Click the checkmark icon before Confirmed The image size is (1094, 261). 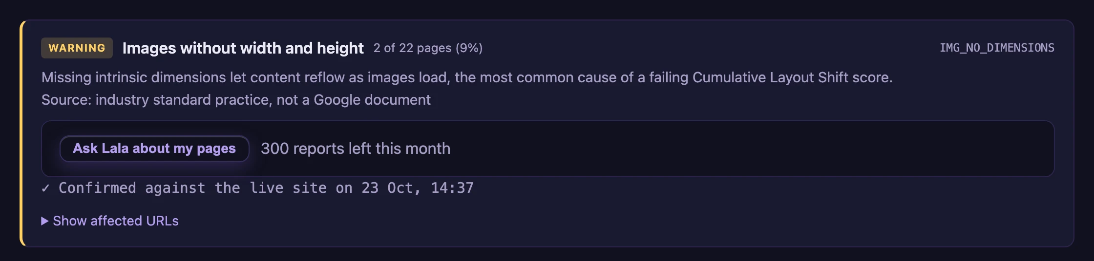coord(45,188)
